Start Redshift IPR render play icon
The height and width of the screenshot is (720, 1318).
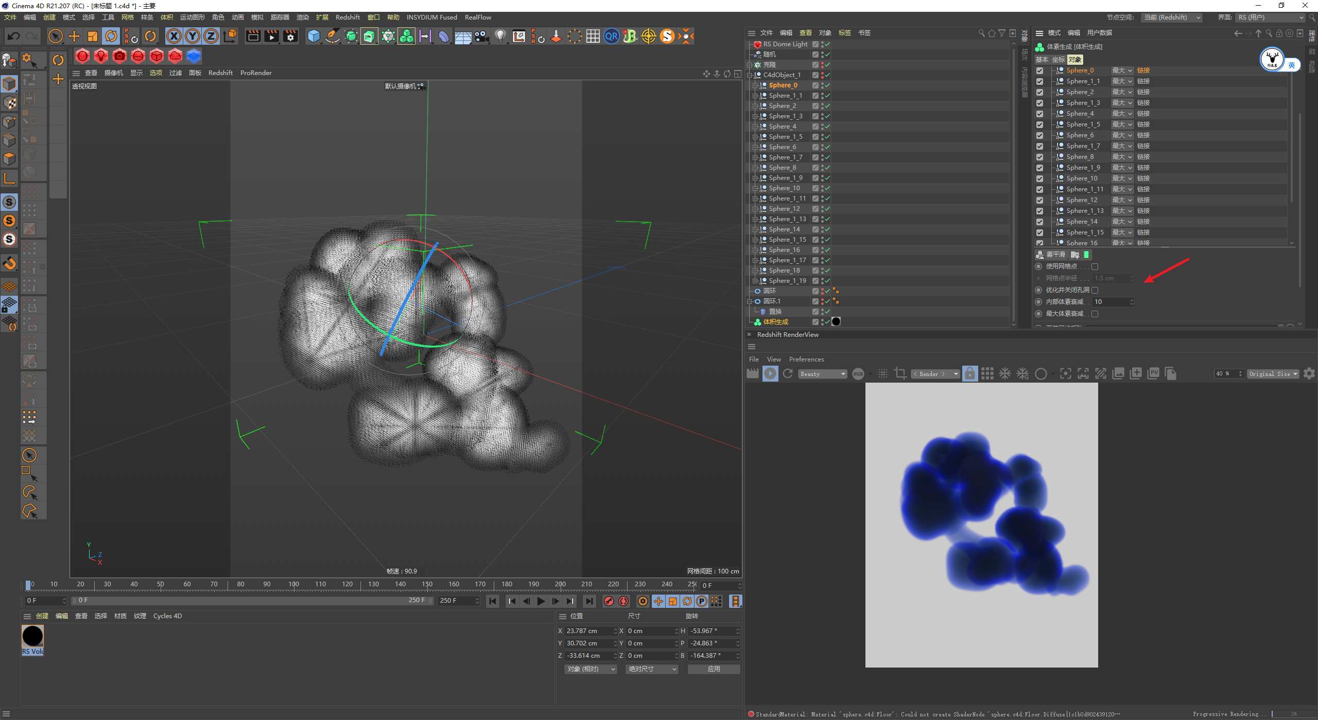click(770, 374)
